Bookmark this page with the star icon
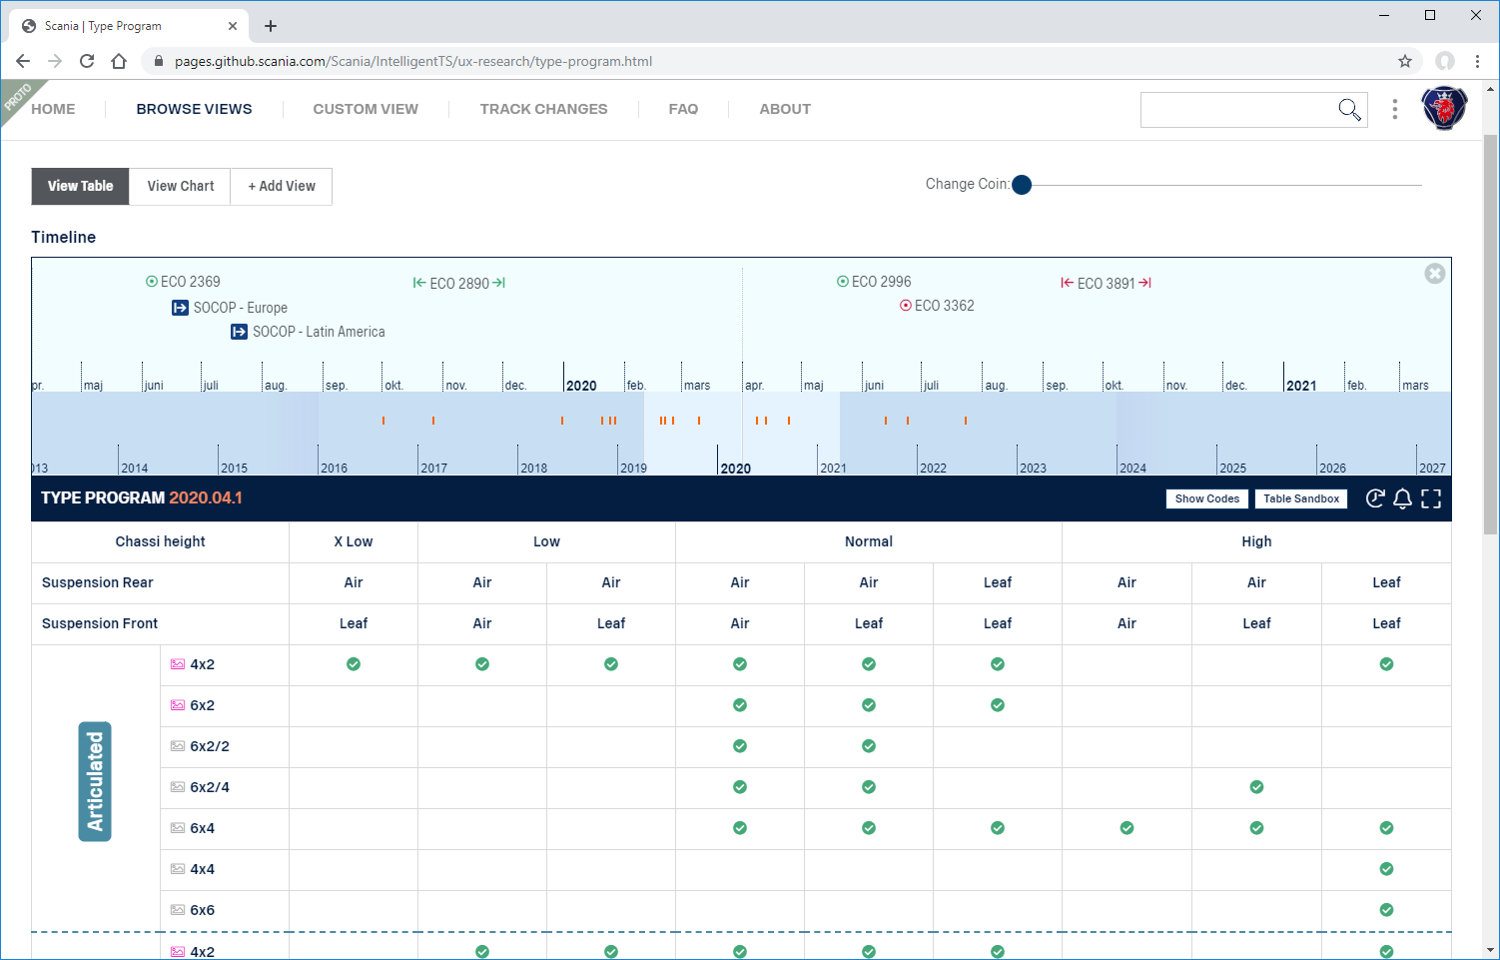This screenshot has width=1500, height=960. (x=1405, y=61)
